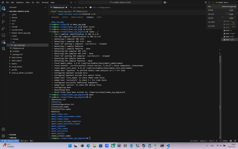Switch to the PROBLEMS panel tab
238x149 pixels.
(x=55, y=17)
